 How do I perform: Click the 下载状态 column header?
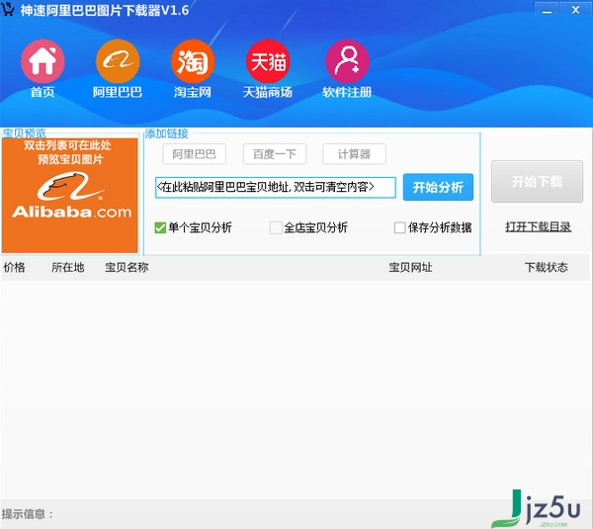pyautogui.click(x=547, y=268)
